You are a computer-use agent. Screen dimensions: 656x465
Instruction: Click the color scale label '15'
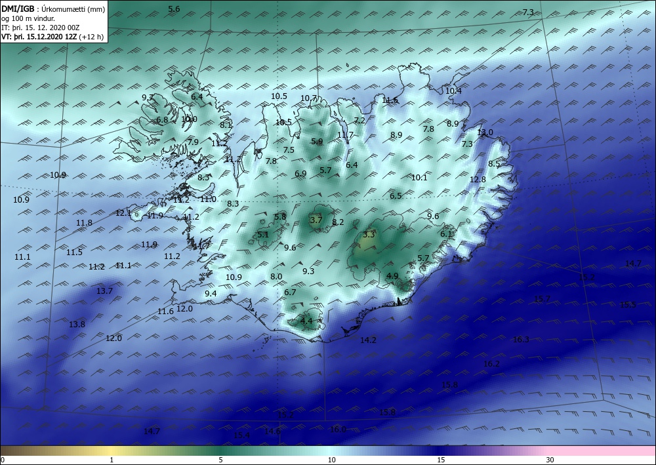pos(441,460)
